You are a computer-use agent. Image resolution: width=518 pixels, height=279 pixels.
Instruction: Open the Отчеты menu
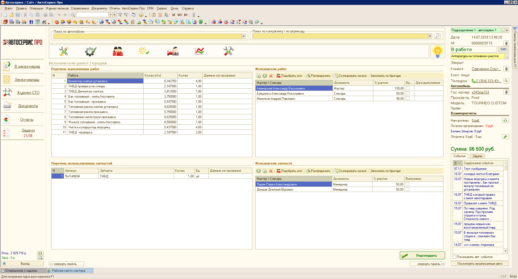[x=114, y=8]
